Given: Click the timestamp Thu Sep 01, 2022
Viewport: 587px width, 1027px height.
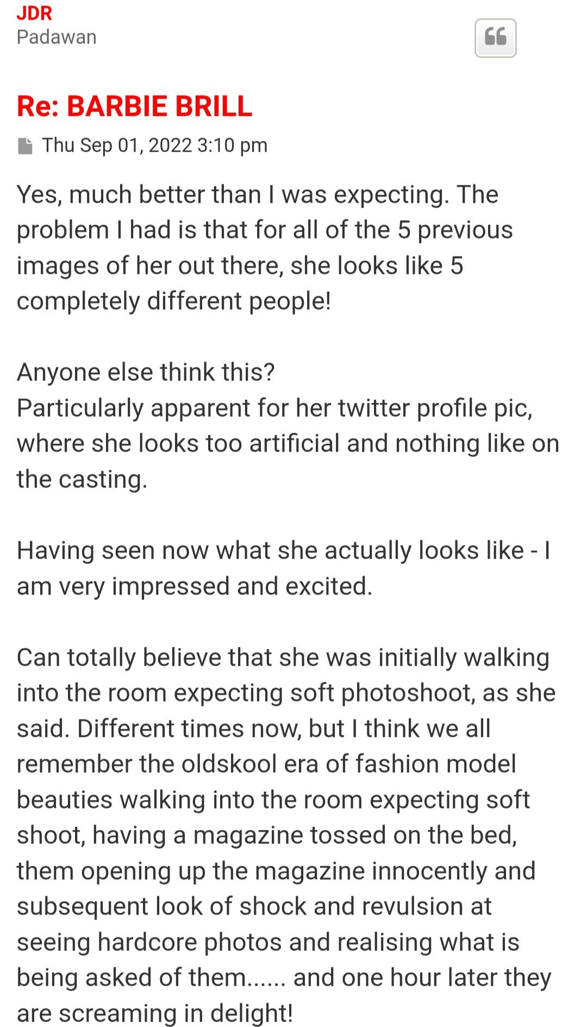Looking at the screenshot, I should click(x=155, y=146).
